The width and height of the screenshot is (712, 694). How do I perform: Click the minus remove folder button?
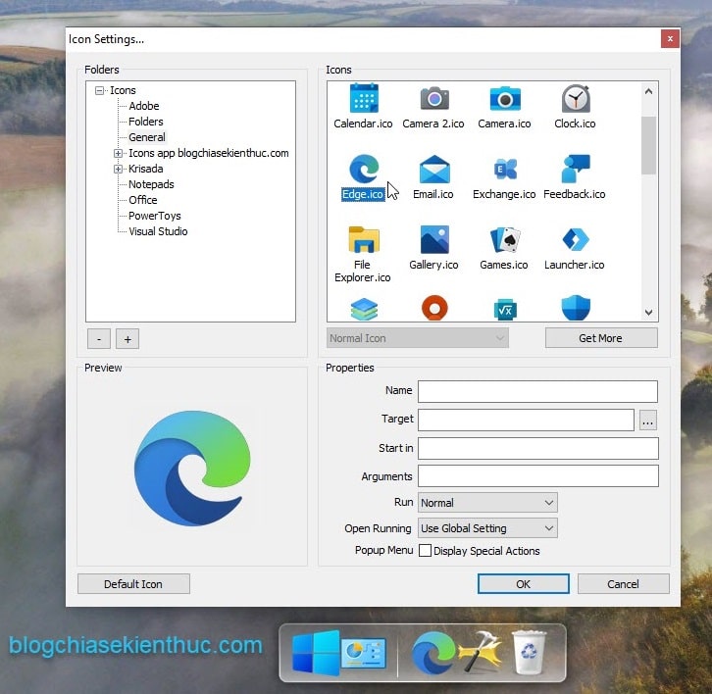[99, 339]
